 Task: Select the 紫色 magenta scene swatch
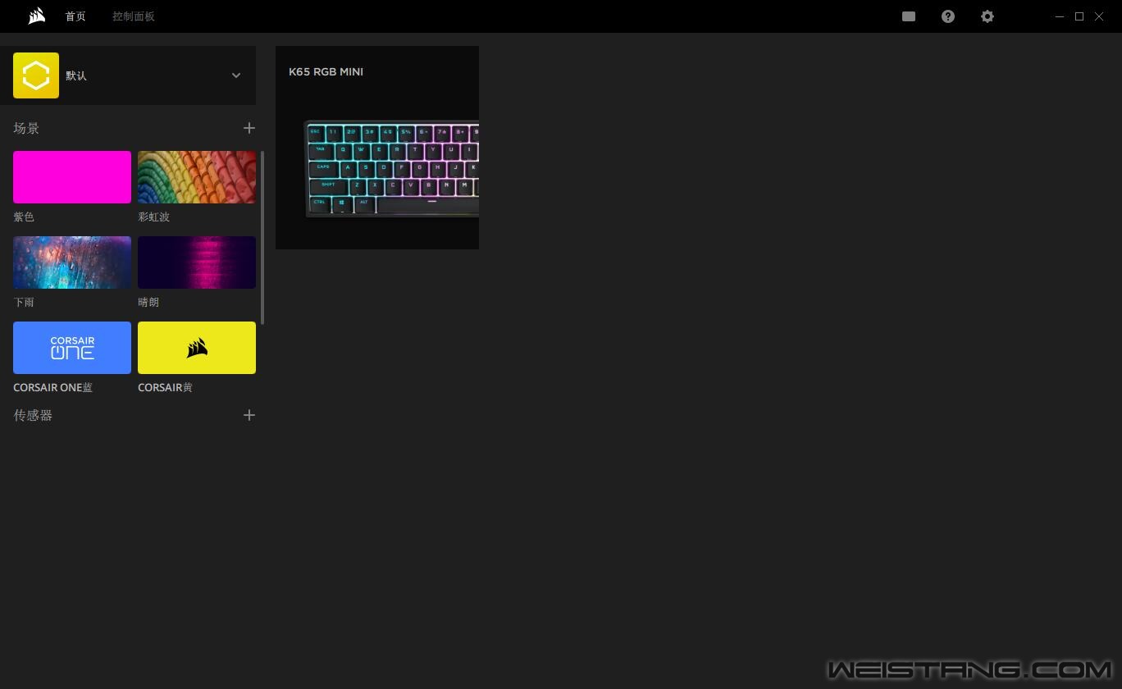point(72,177)
